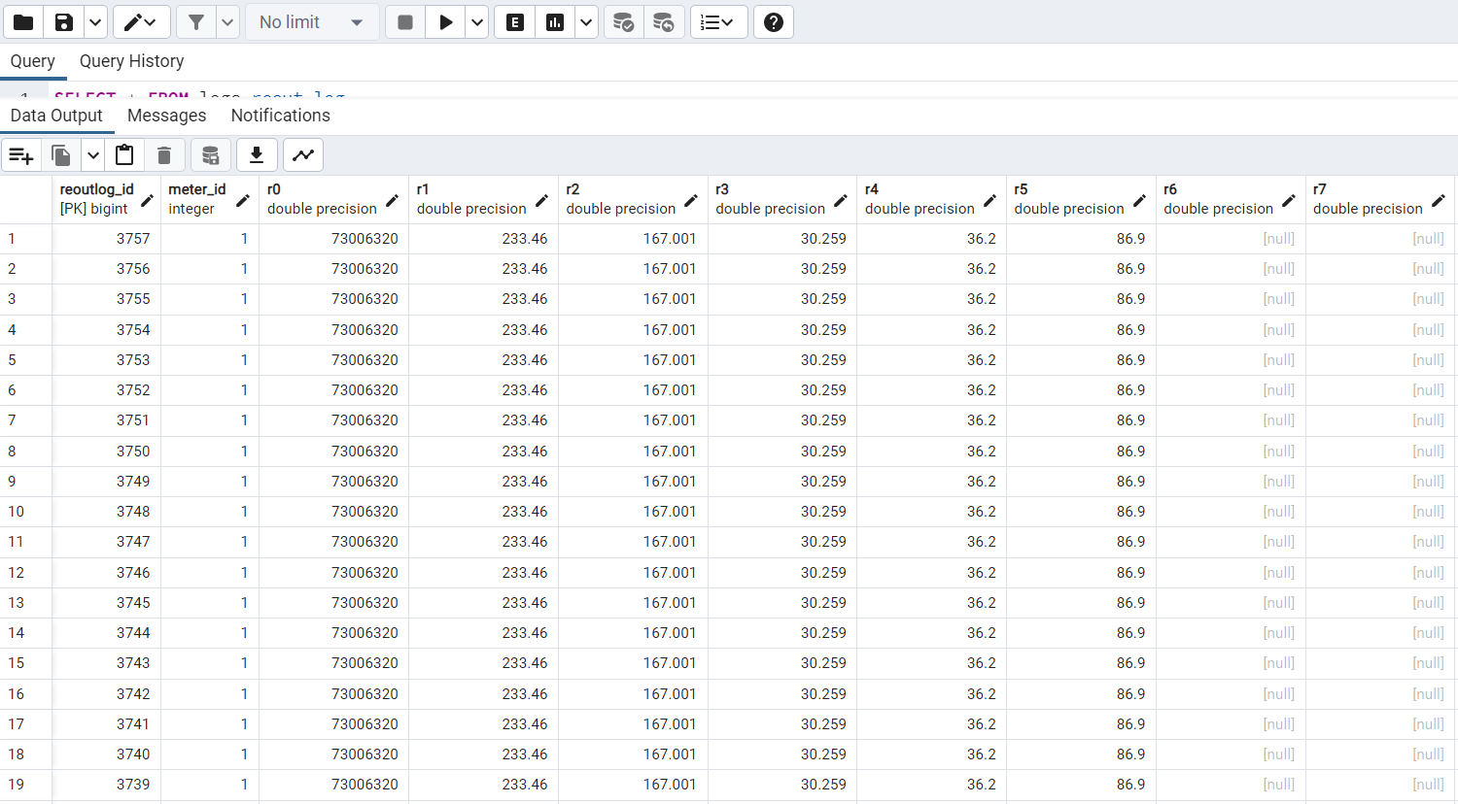The image size is (1458, 804).
Task: View the Notifications tab
Action: point(281,116)
